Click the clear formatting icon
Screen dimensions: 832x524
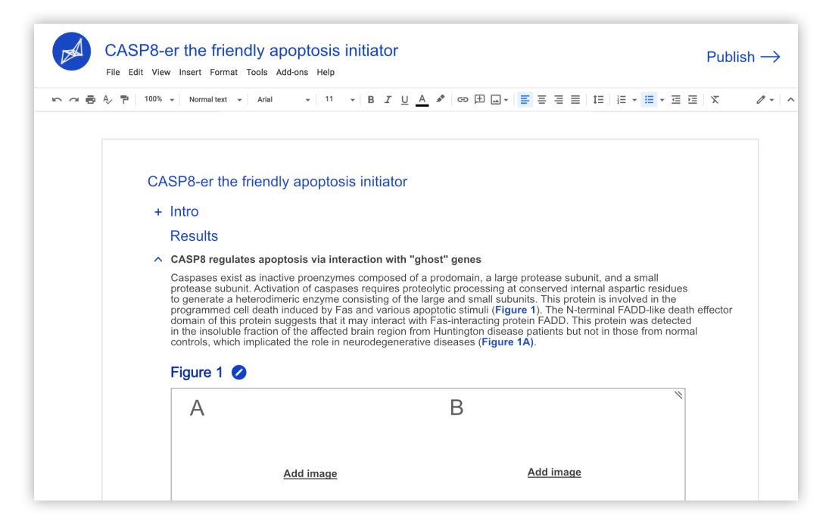click(x=715, y=100)
